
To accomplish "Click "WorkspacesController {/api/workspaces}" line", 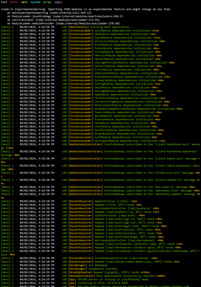I will (x=129, y=241).
